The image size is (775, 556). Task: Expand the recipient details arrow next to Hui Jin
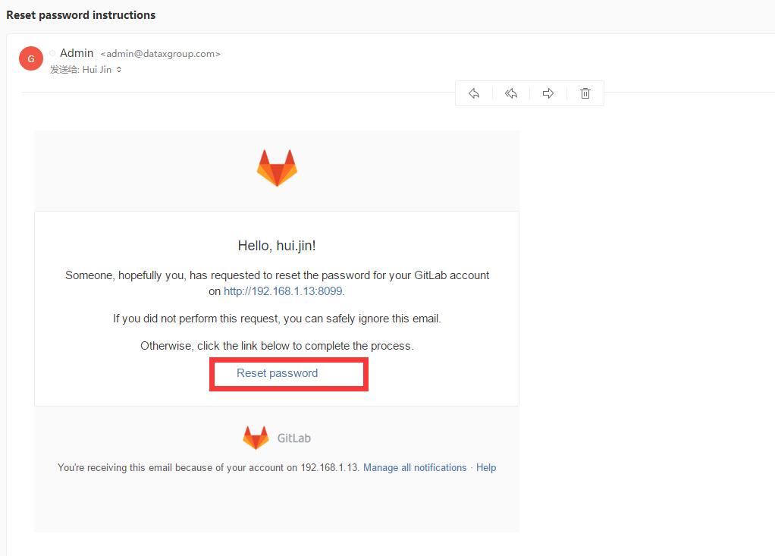point(119,70)
